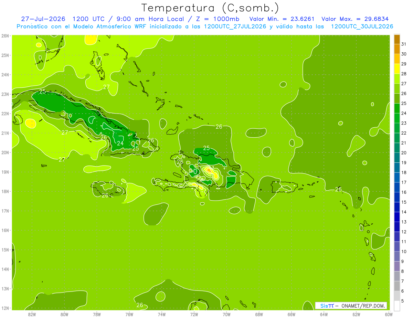Click the "14N" latitude axis label
This screenshot has height=319, width=413.
(x=5, y=269)
